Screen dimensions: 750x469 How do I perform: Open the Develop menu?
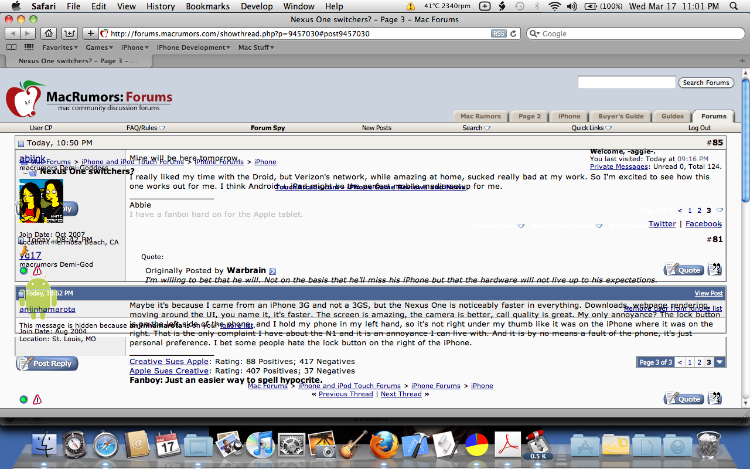257,6
